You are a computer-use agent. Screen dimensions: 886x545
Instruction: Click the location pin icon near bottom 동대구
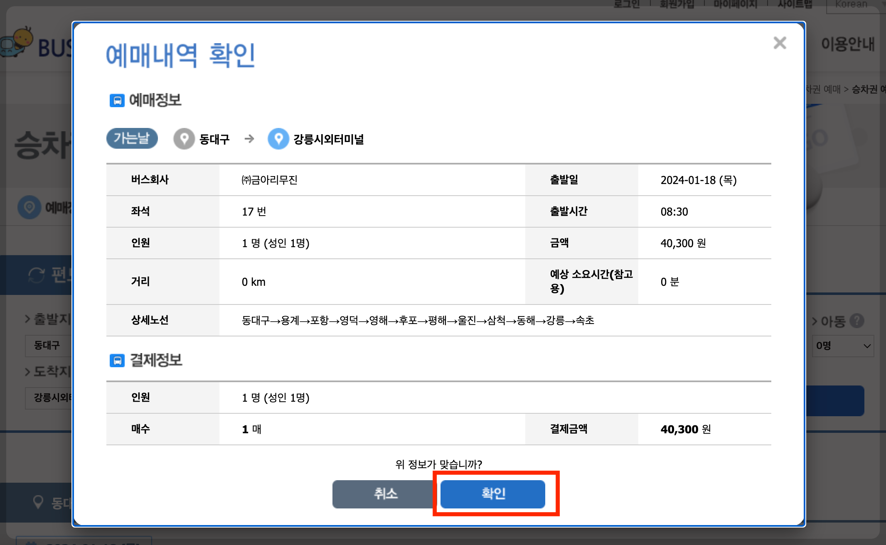pyautogui.click(x=38, y=502)
